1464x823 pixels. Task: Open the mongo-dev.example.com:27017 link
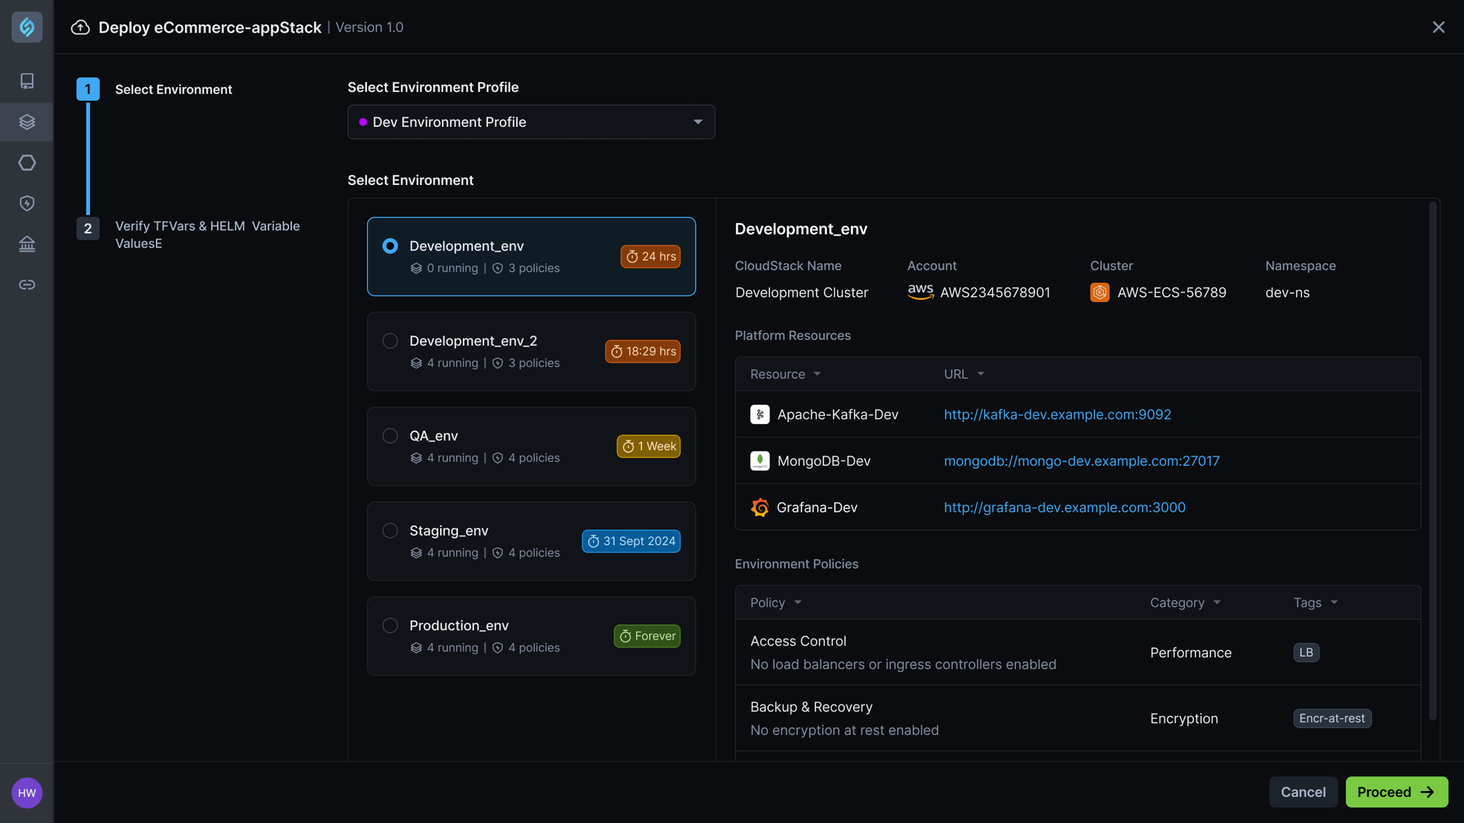tap(1081, 461)
